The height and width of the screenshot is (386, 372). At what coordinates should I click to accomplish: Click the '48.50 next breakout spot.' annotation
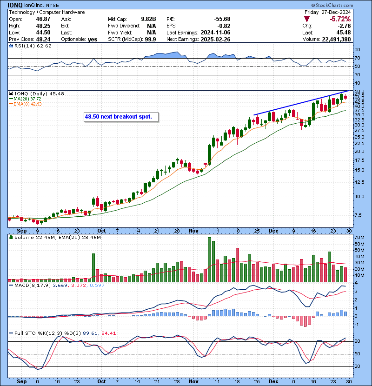[121, 117]
